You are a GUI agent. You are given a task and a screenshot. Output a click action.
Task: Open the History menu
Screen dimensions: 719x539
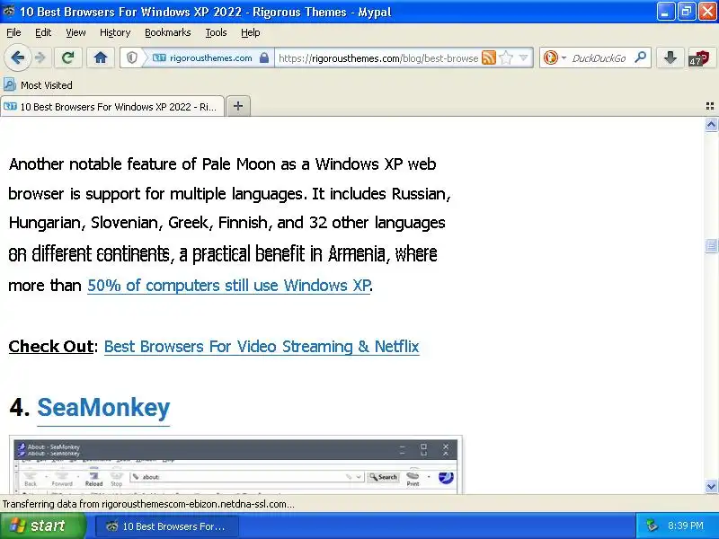coord(115,32)
